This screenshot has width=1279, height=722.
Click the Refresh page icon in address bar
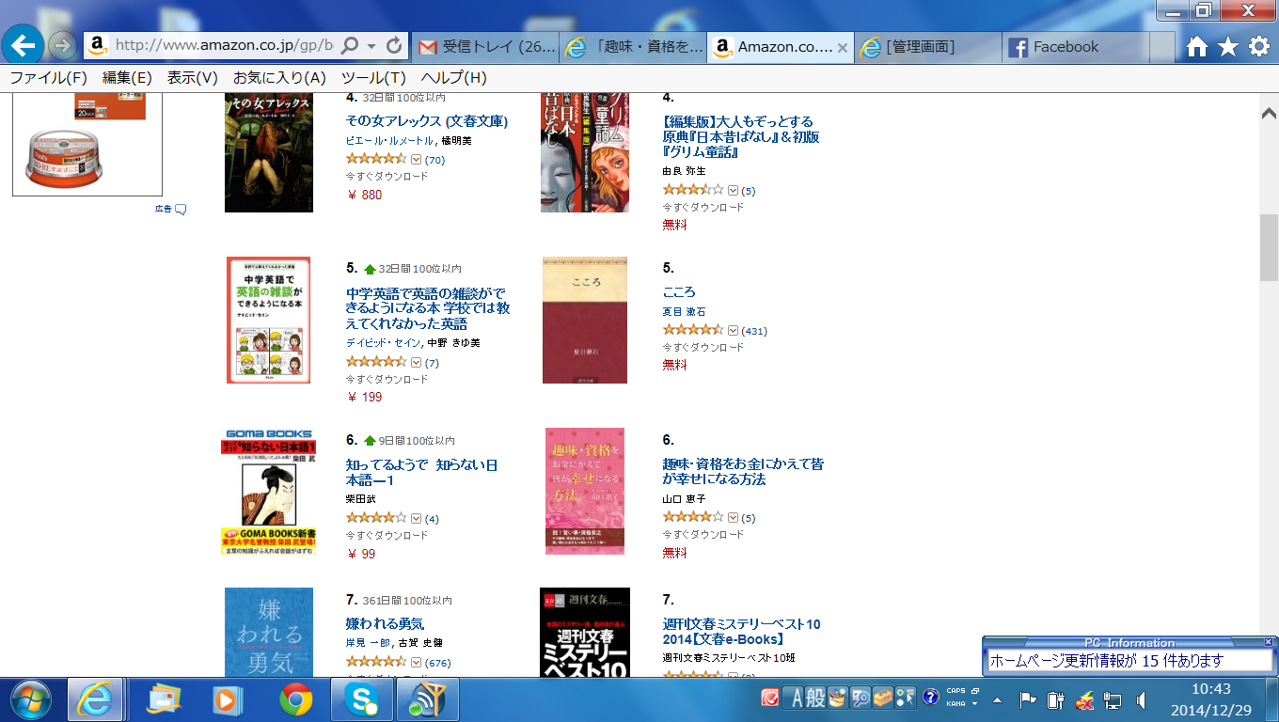(x=394, y=45)
